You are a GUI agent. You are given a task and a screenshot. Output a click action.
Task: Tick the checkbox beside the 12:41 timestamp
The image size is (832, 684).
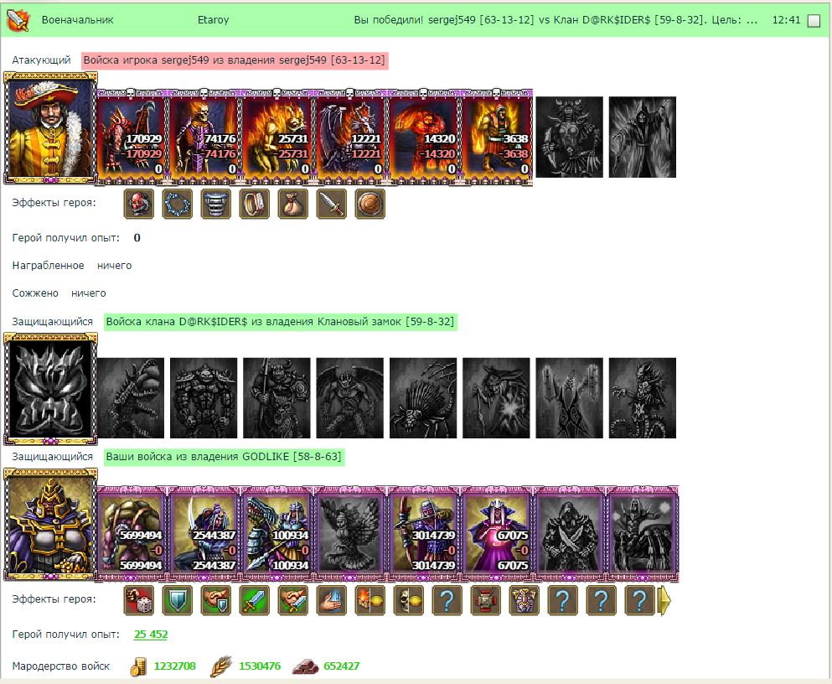click(814, 21)
